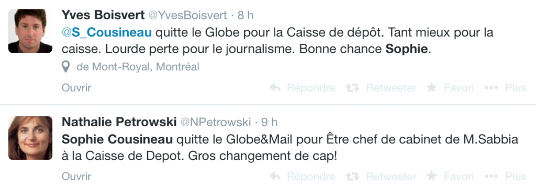Viewport: 536px width, 192px height.
Task: Click retweet icon on Yves Boisvert tweet
Action: [x=352, y=88]
